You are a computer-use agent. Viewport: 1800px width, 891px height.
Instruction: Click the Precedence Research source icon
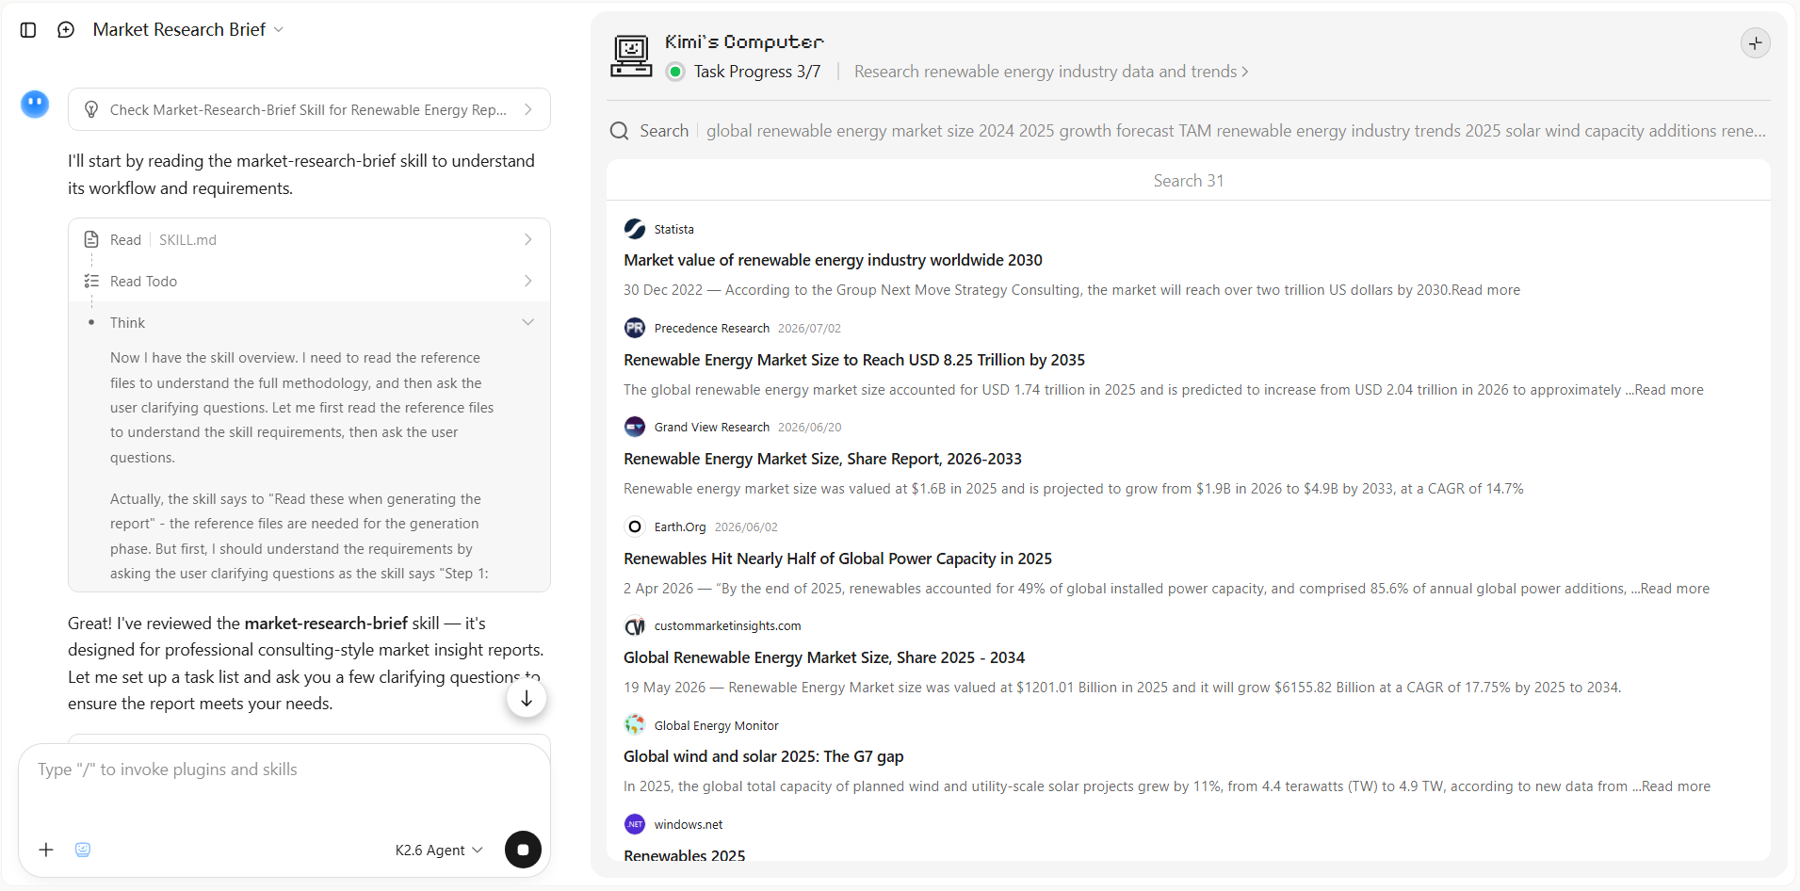[x=635, y=328]
